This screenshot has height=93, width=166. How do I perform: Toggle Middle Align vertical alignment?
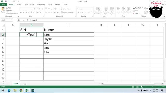pyautogui.click(x=49, y=9)
